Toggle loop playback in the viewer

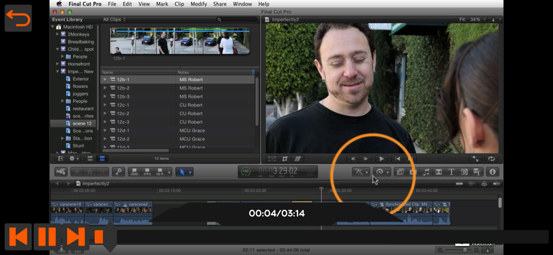tap(492, 159)
